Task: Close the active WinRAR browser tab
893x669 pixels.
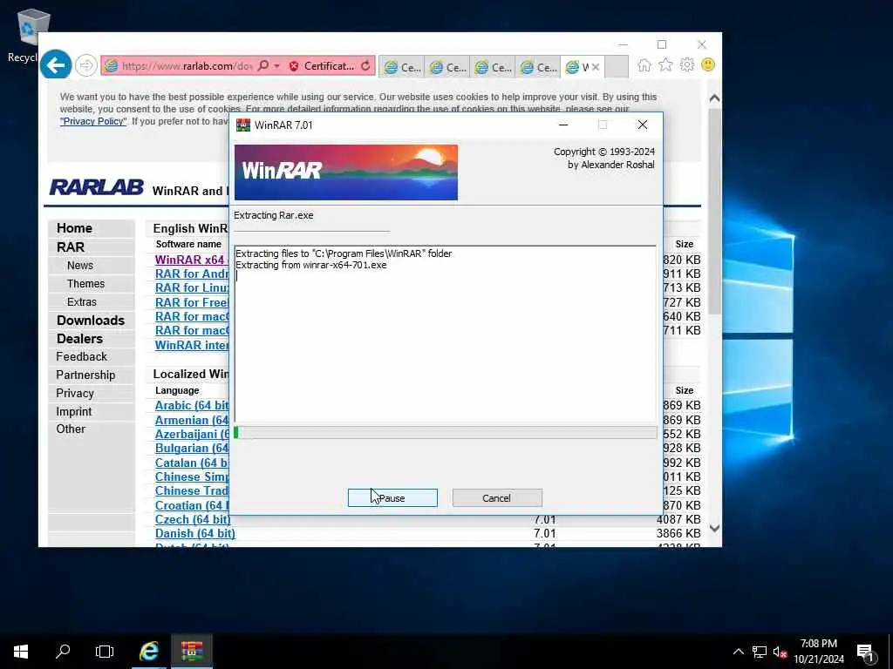Action: (595, 67)
